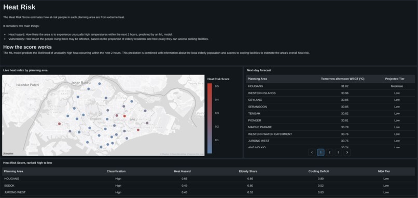
Task: Click the Moderate projected tier cell
Action: (x=397, y=86)
